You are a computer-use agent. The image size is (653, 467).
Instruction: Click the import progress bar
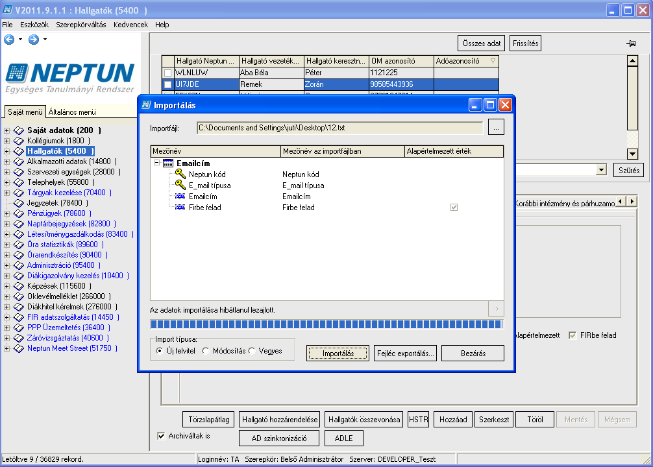click(326, 324)
